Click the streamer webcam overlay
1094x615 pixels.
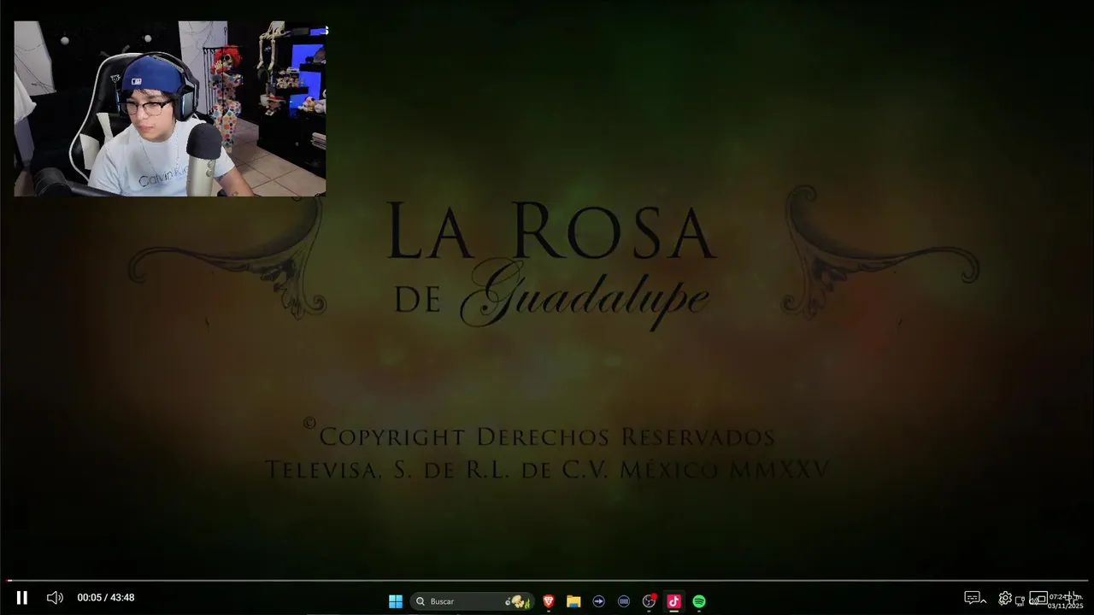tap(170, 108)
